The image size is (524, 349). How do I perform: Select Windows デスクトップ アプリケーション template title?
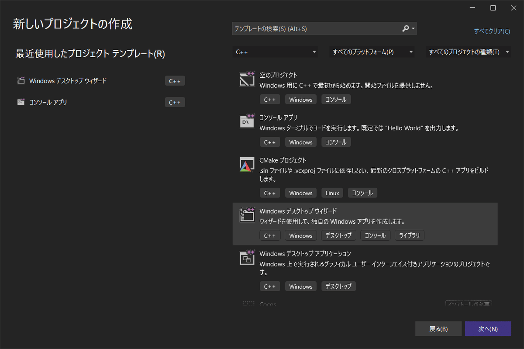click(x=305, y=254)
